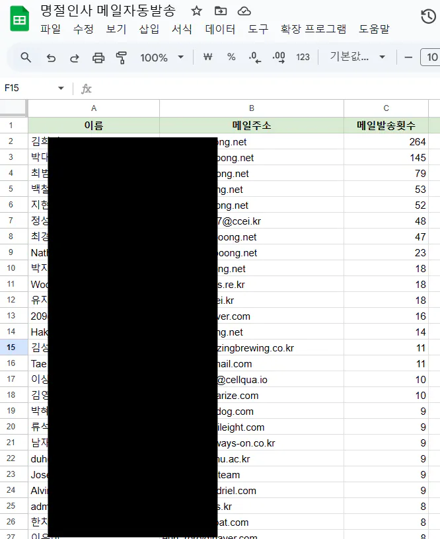Click the cell with value 14

386,332
